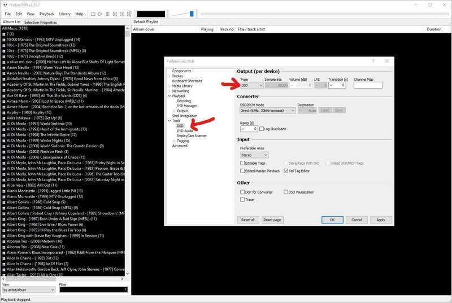Cancel the preferences dialog
The width and height of the screenshot is (452, 303).
point(357,220)
